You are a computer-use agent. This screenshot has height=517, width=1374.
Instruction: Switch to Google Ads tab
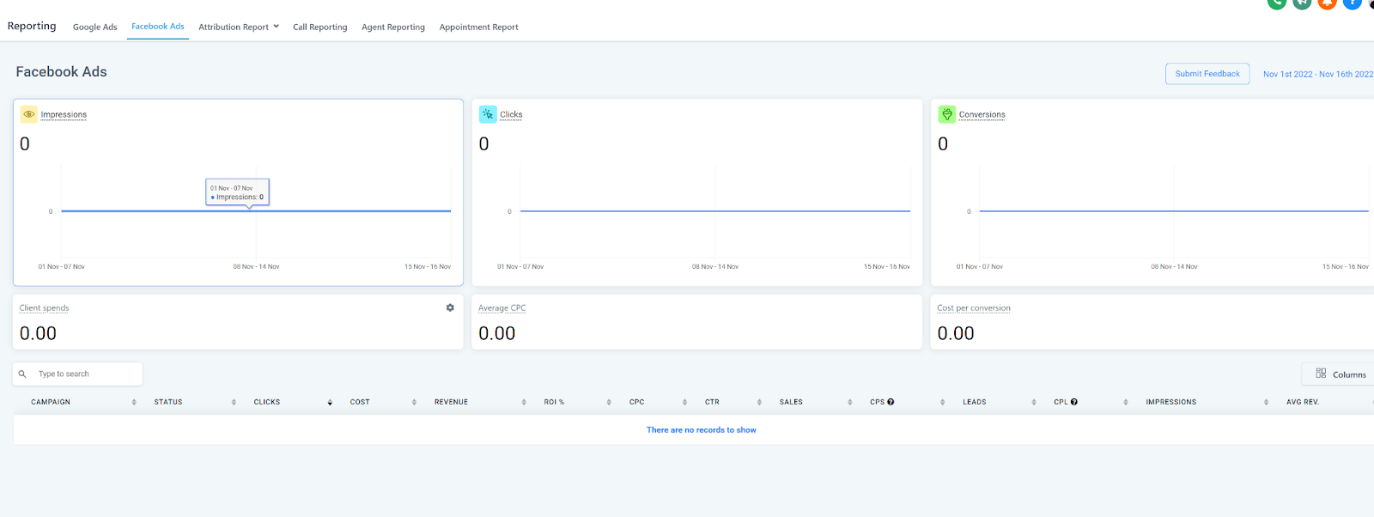tap(94, 27)
